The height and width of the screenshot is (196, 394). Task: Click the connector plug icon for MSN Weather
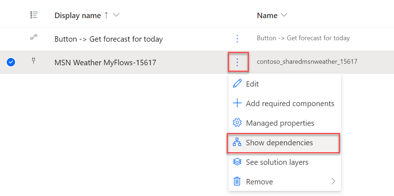click(x=34, y=61)
